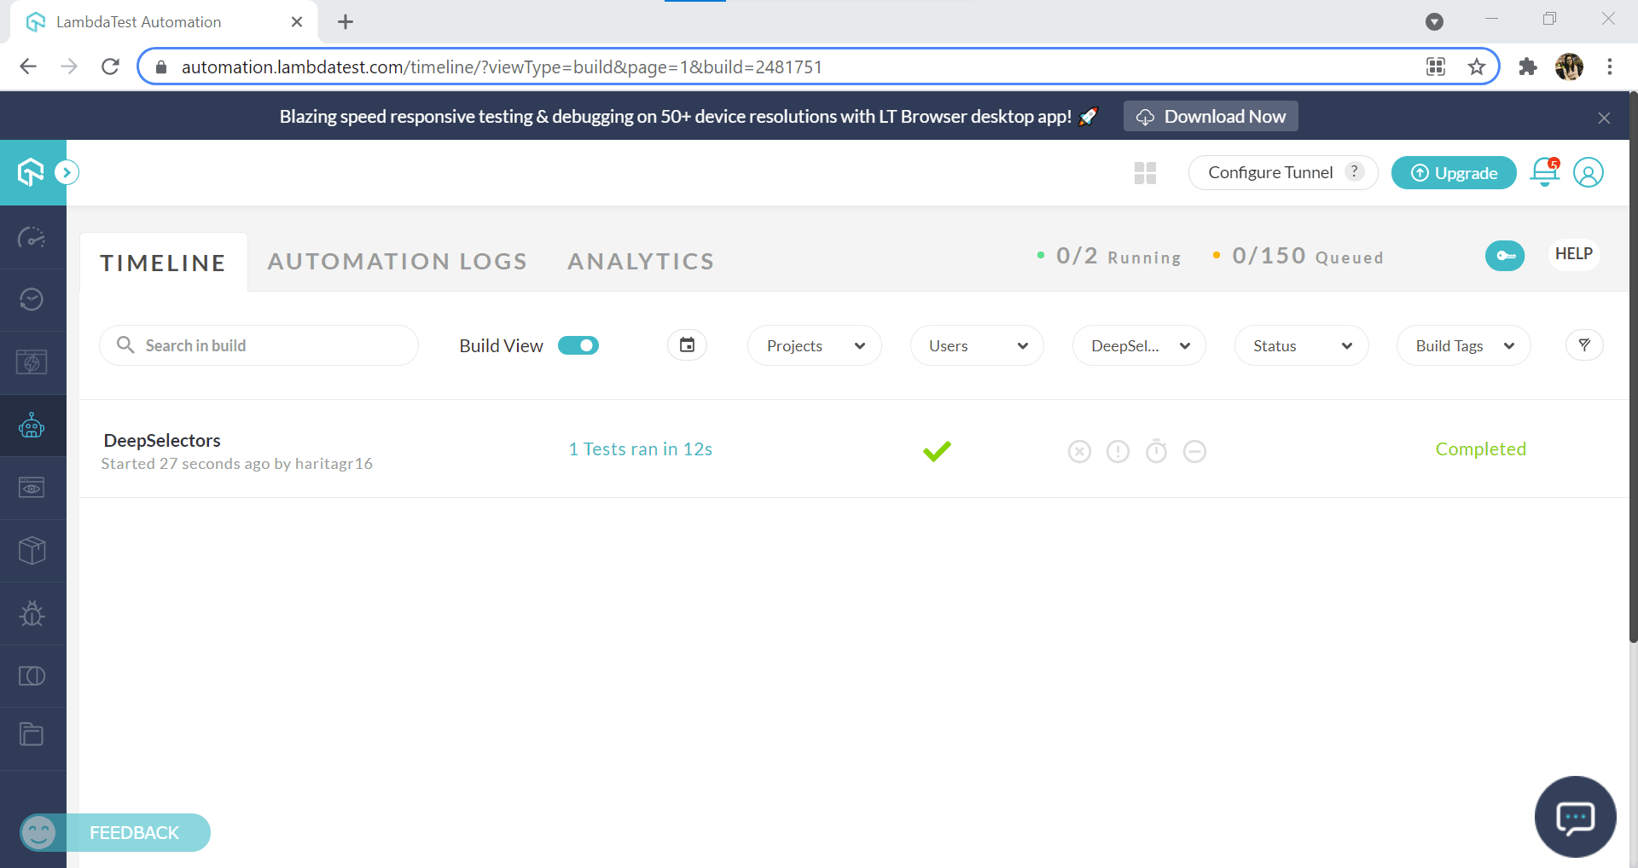The height and width of the screenshot is (868, 1638).
Task: Click the browser back arrow
Action: [x=28, y=67]
